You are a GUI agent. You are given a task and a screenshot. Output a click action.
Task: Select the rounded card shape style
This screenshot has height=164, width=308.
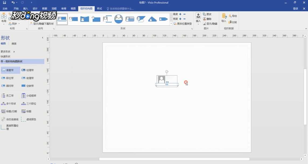(x=130, y=19)
